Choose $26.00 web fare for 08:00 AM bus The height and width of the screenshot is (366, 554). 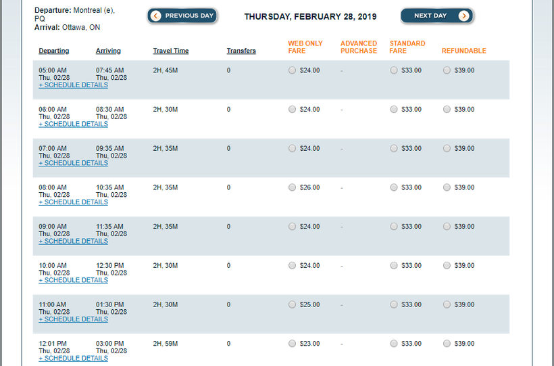pyautogui.click(x=292, y=187)
